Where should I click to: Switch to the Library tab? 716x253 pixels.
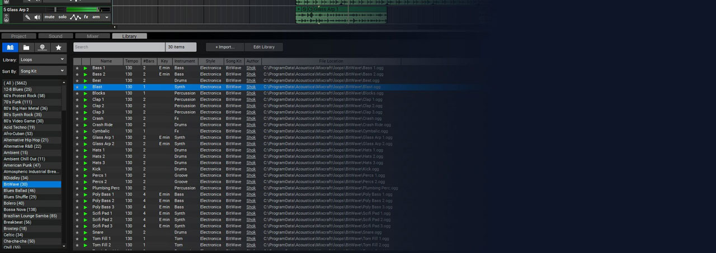coord(129,36)
